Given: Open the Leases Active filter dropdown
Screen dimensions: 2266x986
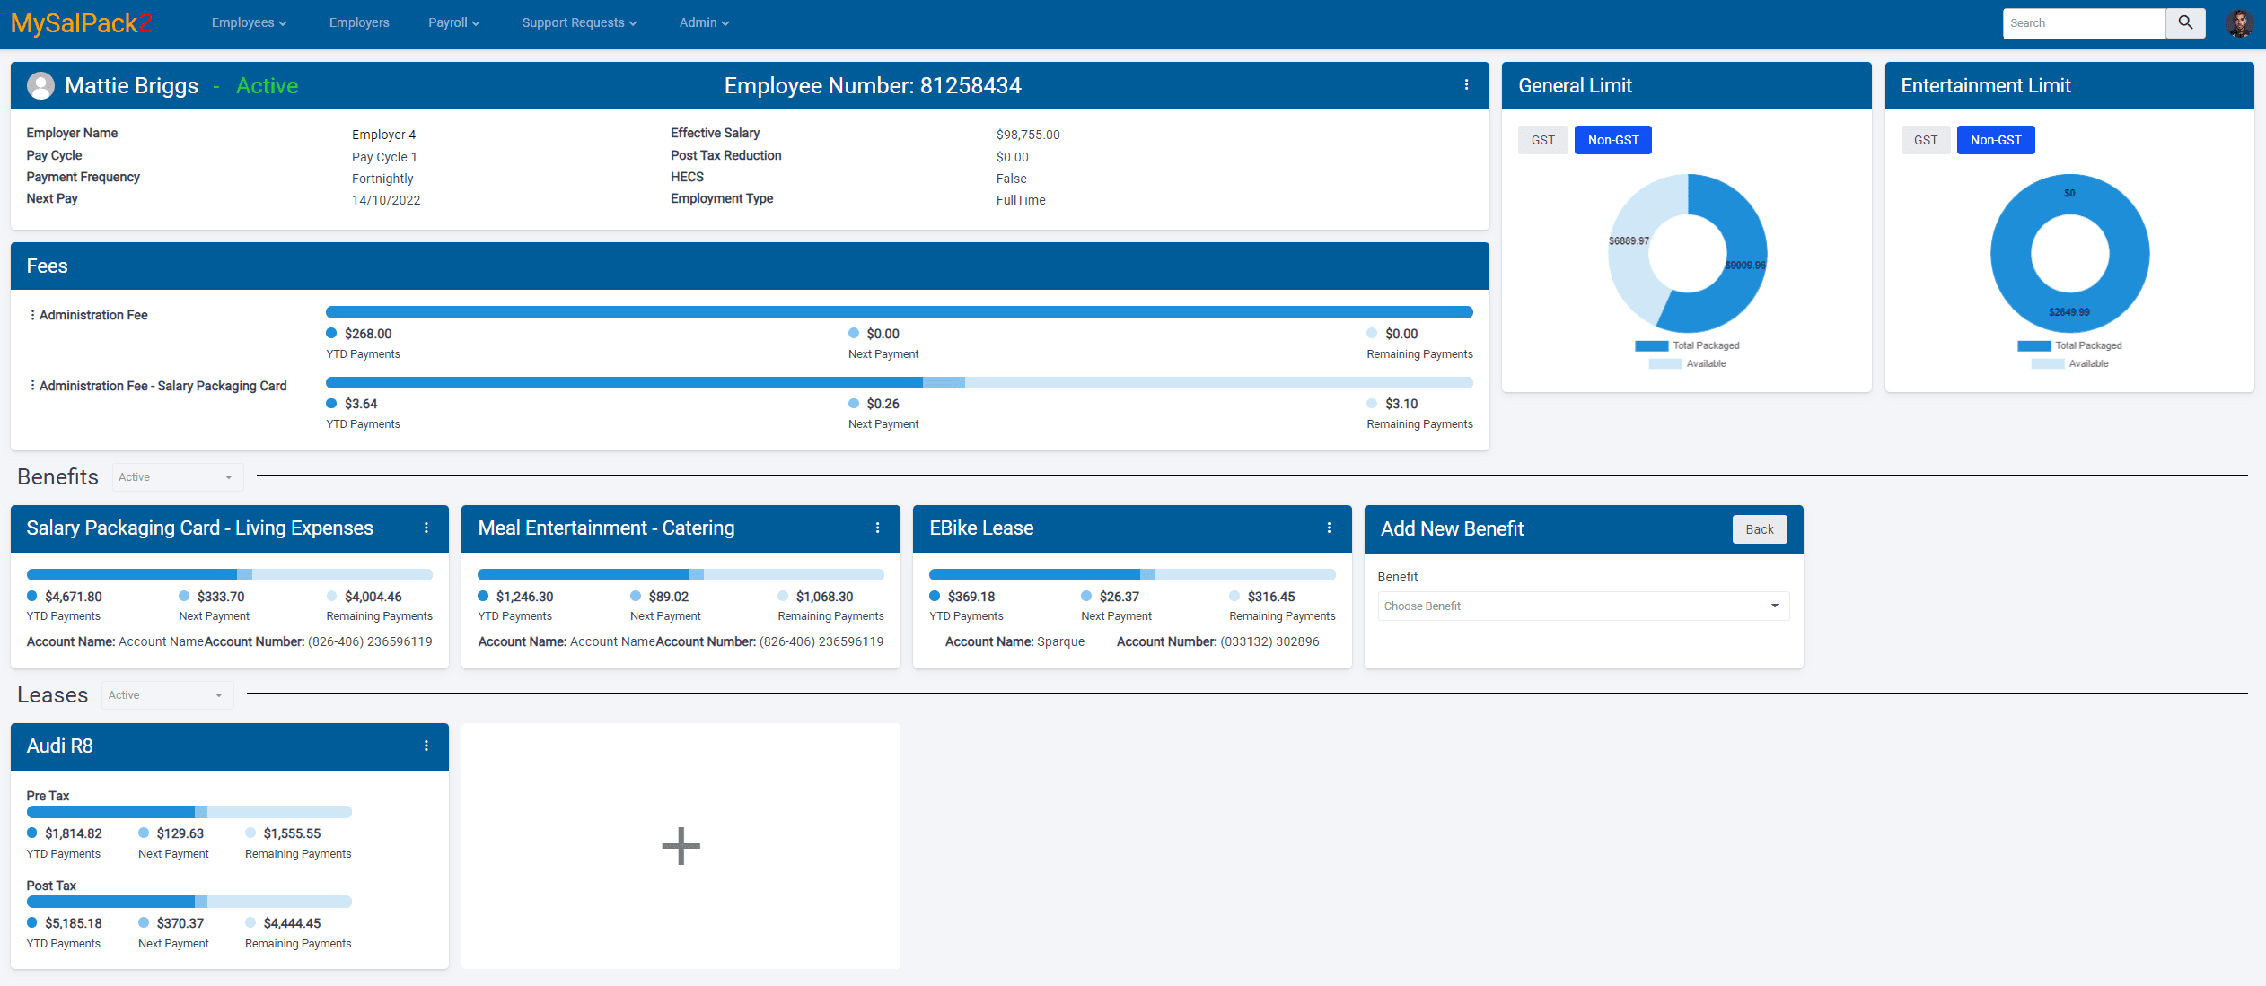Looking at the screenshot, I should click(166, 695).
